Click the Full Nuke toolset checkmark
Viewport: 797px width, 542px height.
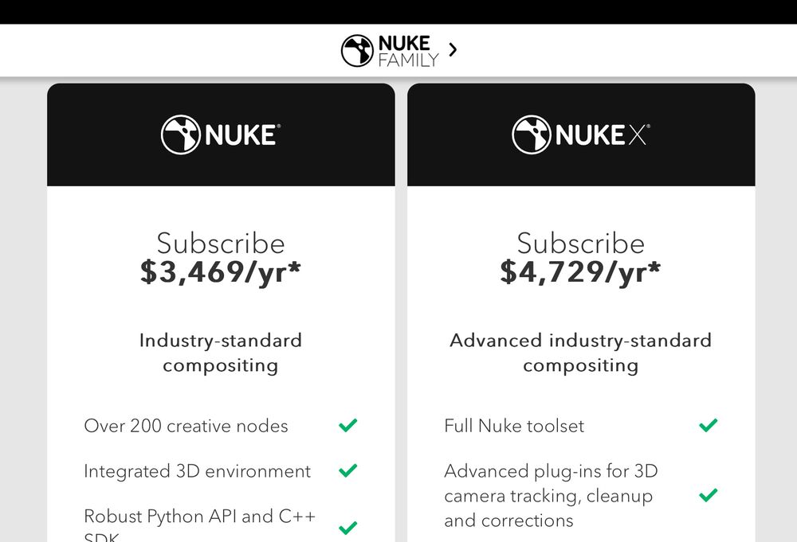tap(708, 425)
